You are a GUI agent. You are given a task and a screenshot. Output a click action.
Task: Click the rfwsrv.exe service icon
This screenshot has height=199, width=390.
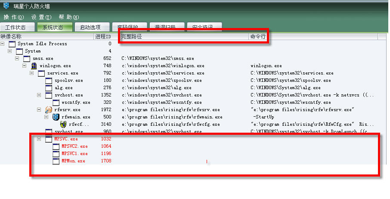pyautogui.click(x=49, y=110)
